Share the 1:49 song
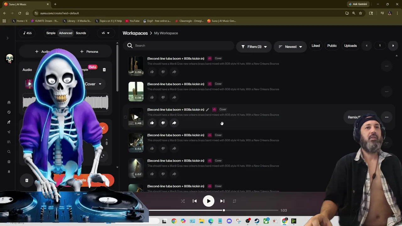This screenshot has height=226, width=402. pos(174,123)
